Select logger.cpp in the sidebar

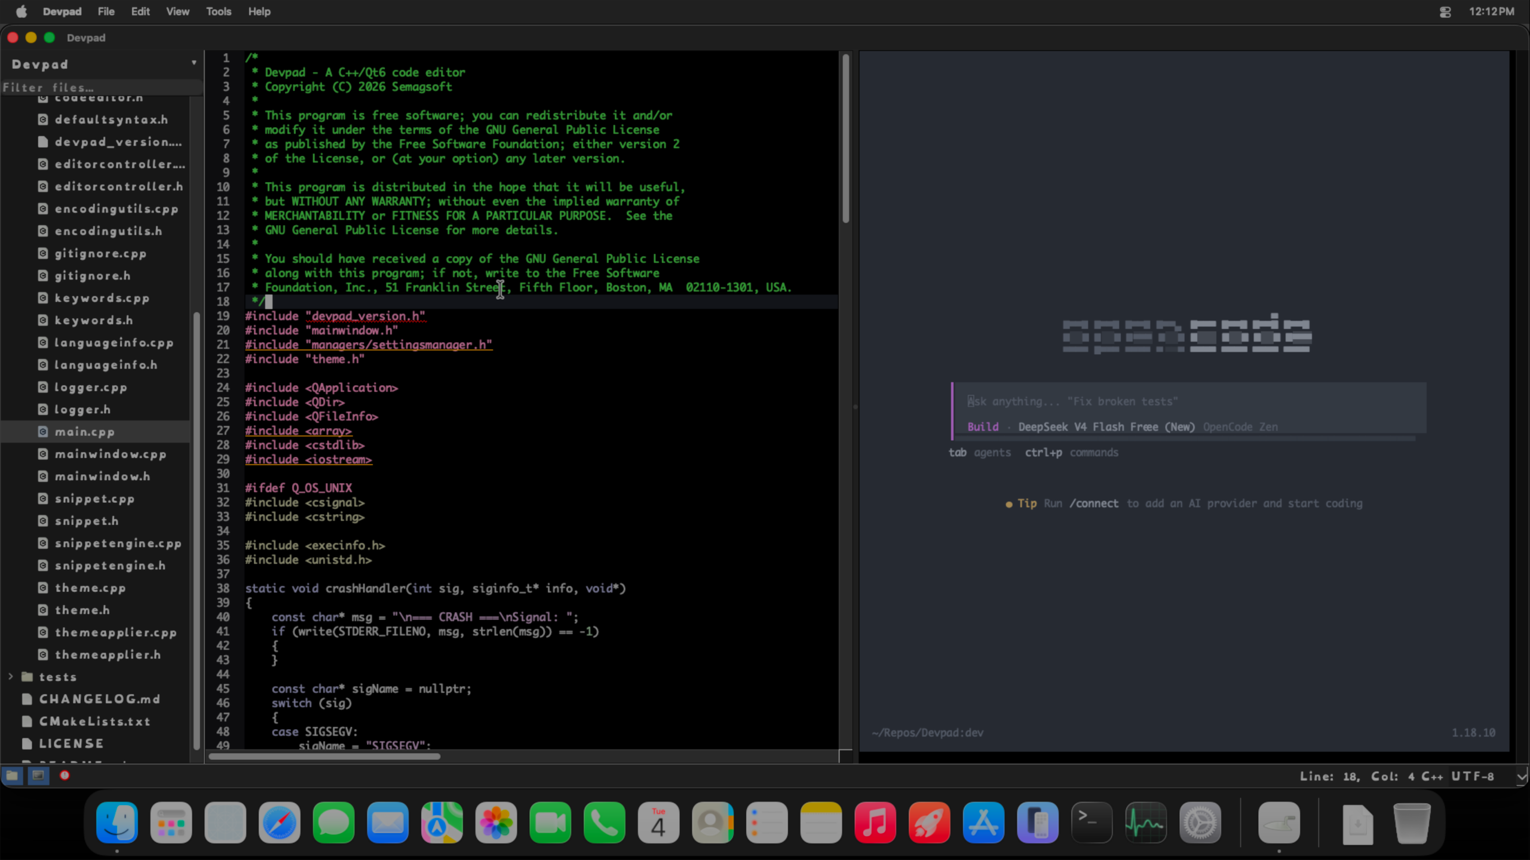click(x=91, y=387)
